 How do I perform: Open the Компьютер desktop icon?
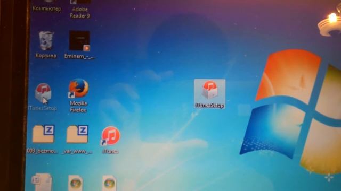coord(46,6)
